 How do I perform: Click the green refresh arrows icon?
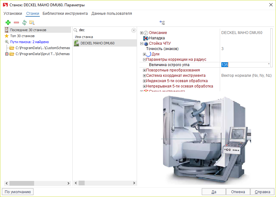(x=24, y=23)
